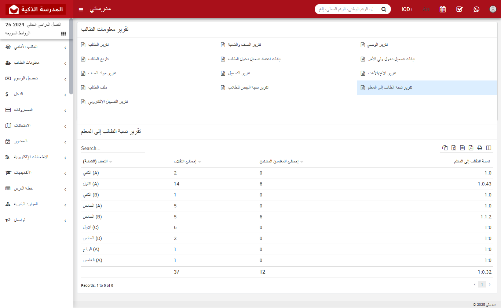This screenshot has width=501, height=308.
Task: Open the calendar icon in the top bar
Action: 442,9
